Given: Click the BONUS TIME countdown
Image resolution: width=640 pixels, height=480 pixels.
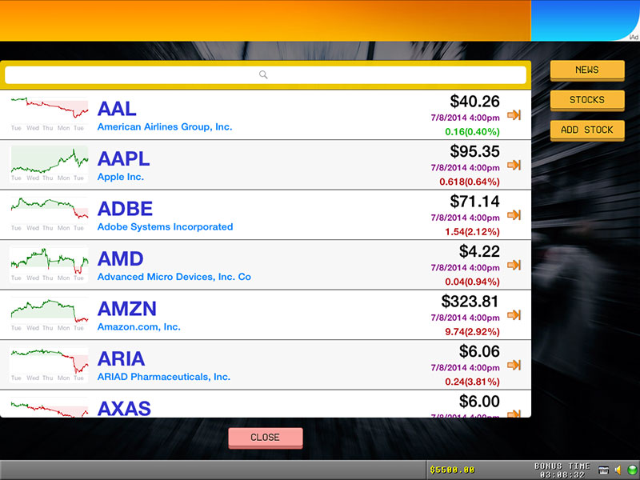Looking at the screenshot, I should coord(562,470).
